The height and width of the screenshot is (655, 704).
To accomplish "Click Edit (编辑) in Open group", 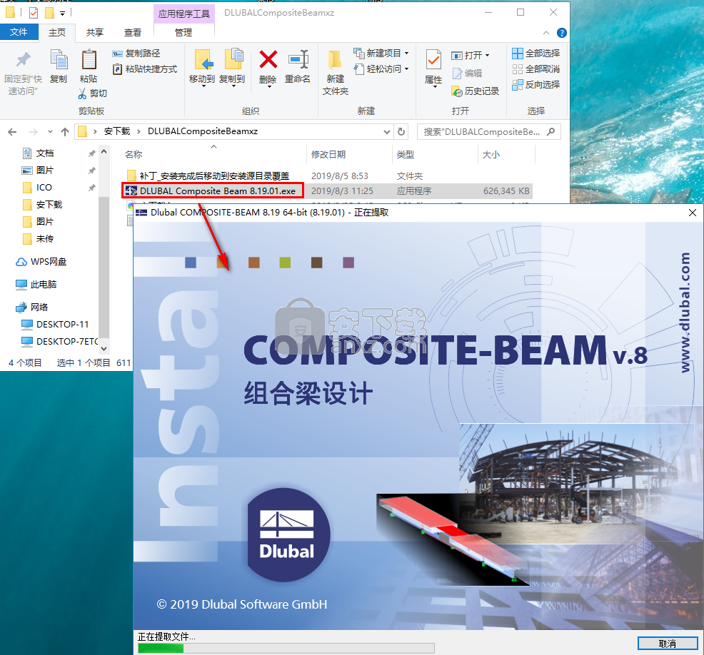I will [467, 73].
